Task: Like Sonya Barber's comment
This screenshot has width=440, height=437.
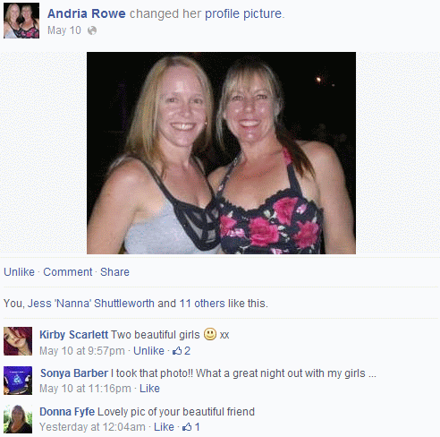Action: pos(149,389)
